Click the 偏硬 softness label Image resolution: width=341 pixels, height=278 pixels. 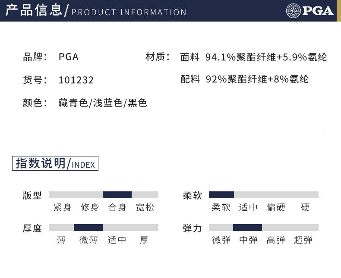pyautogui.click(x=276, y=207)
